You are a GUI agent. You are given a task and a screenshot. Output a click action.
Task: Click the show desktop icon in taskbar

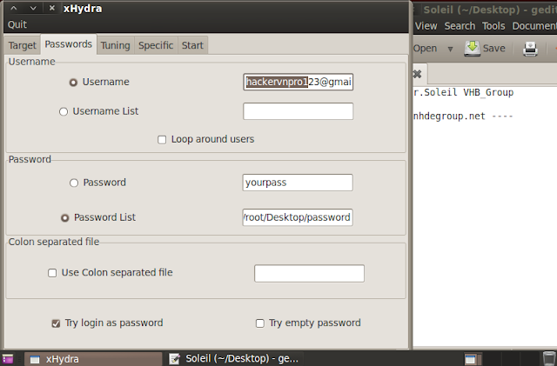pyautogui.click(x=8, y=359)
